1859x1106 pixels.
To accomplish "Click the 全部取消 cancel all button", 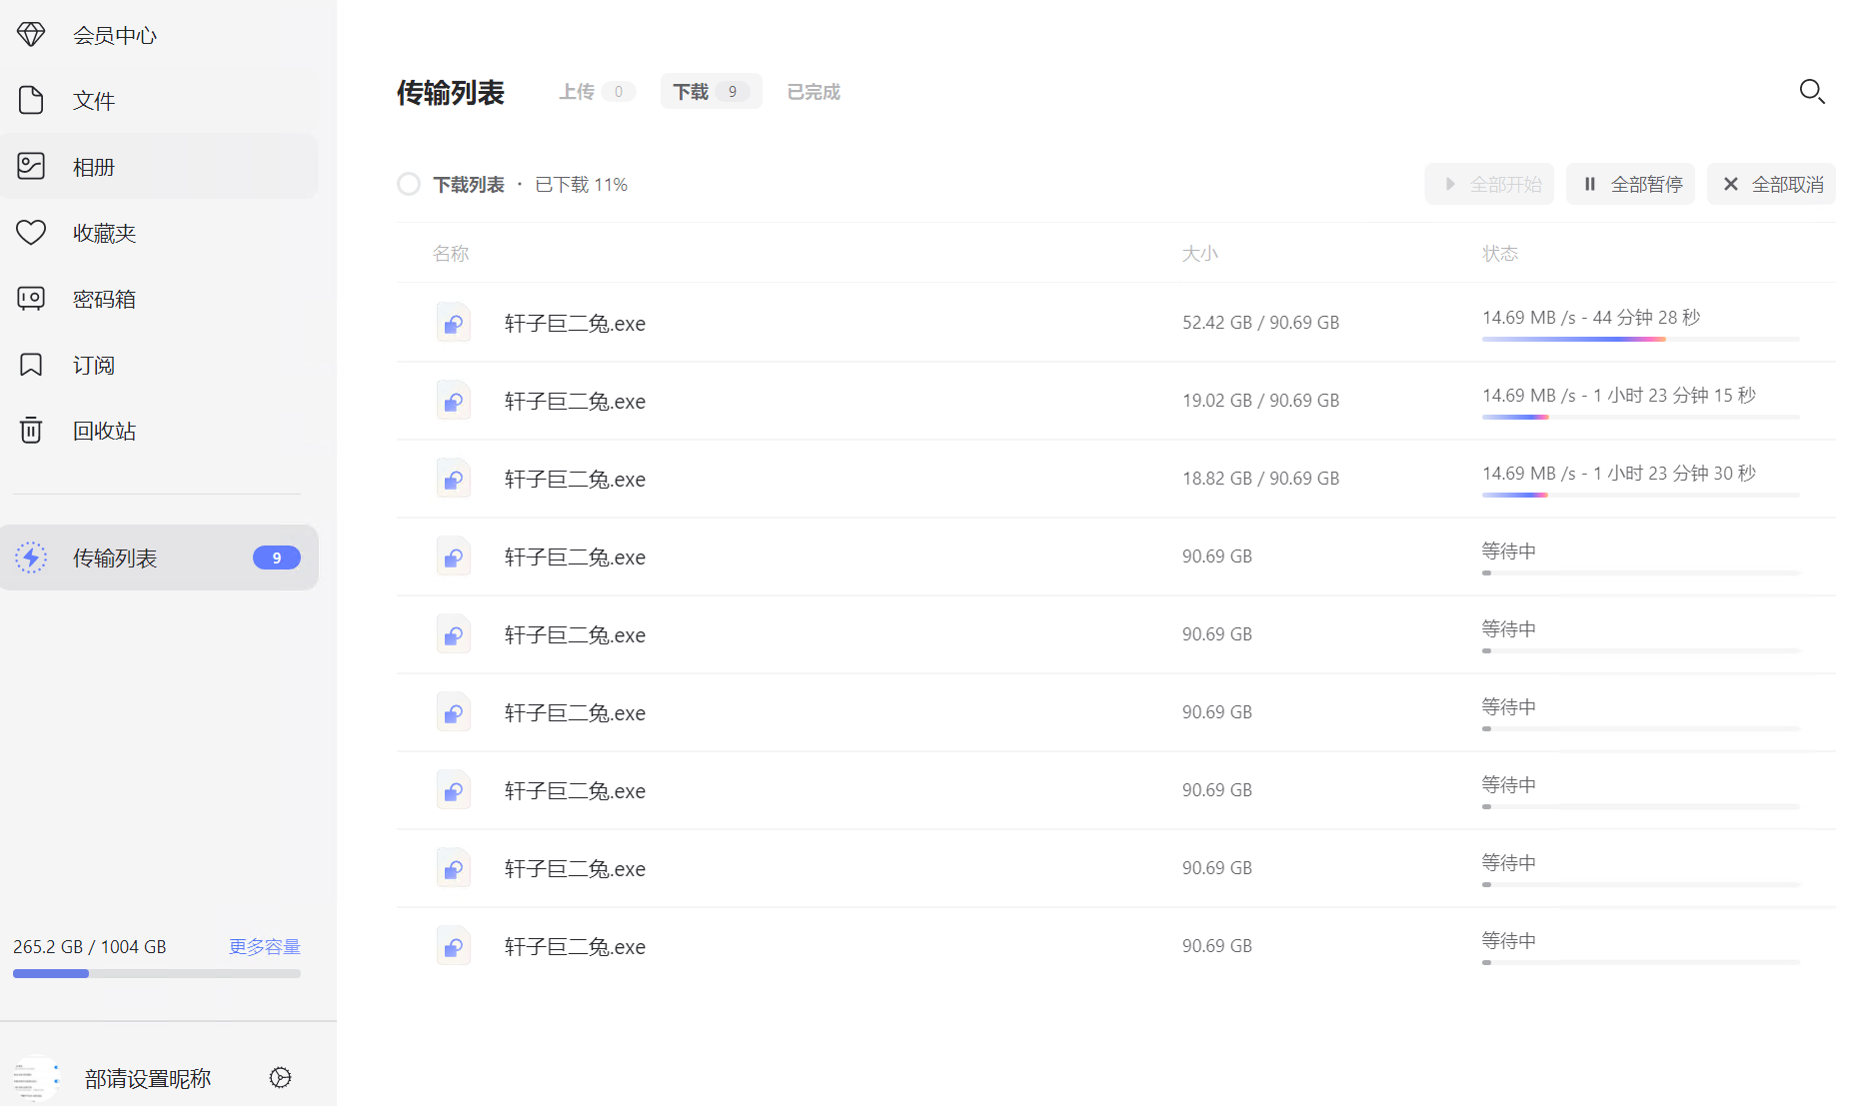I will (1771, 185).
